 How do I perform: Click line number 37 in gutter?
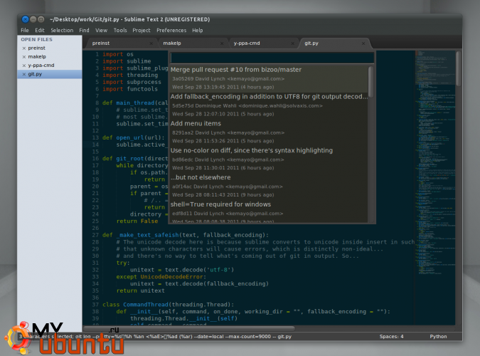(95, 305)
